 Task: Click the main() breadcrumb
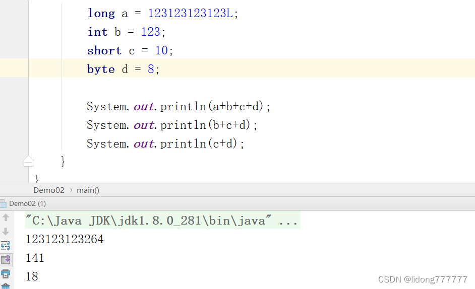pyautogui.click(x=88, y=190)
